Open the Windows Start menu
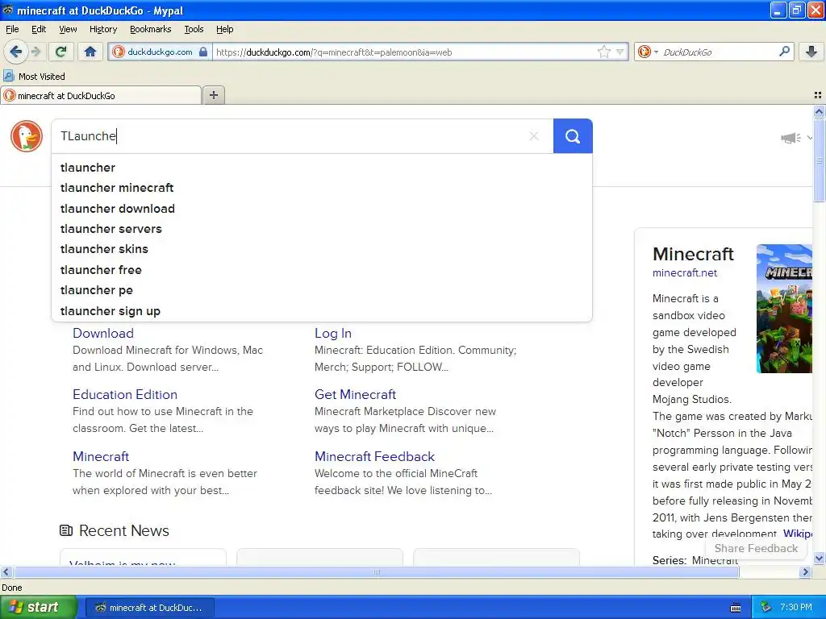 pos(39,607)
